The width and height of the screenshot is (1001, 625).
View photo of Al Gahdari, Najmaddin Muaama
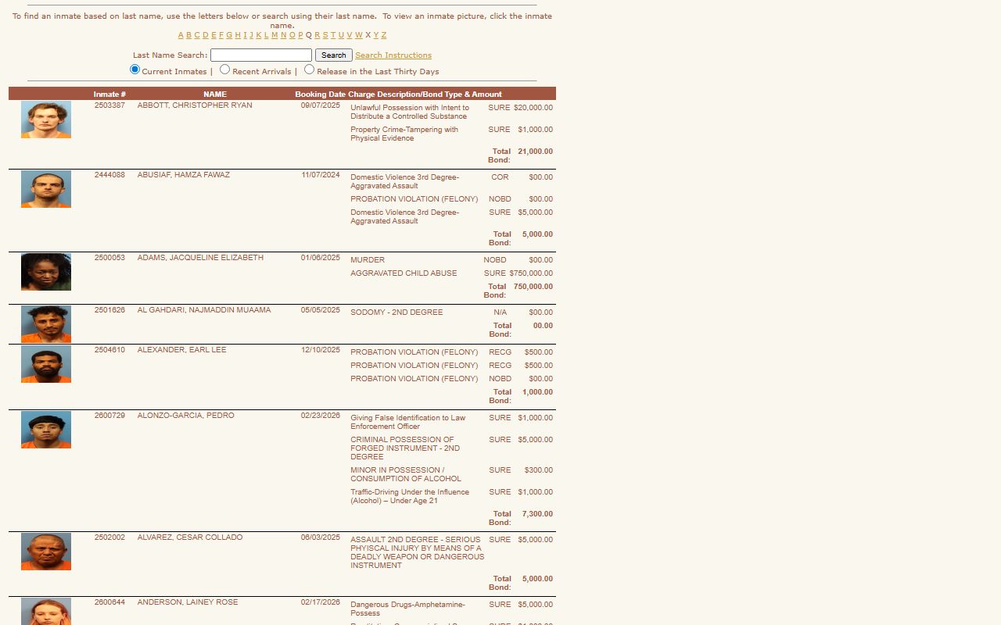[46, 324]
